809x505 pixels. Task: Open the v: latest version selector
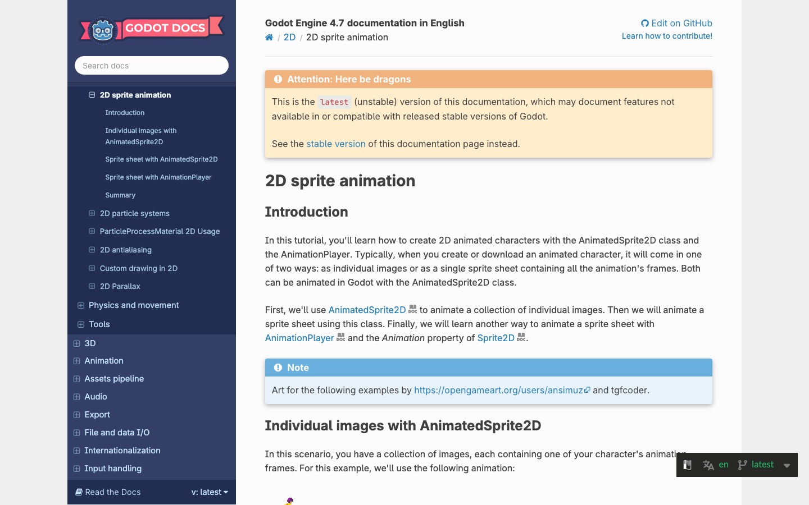[x=210, y=492]
